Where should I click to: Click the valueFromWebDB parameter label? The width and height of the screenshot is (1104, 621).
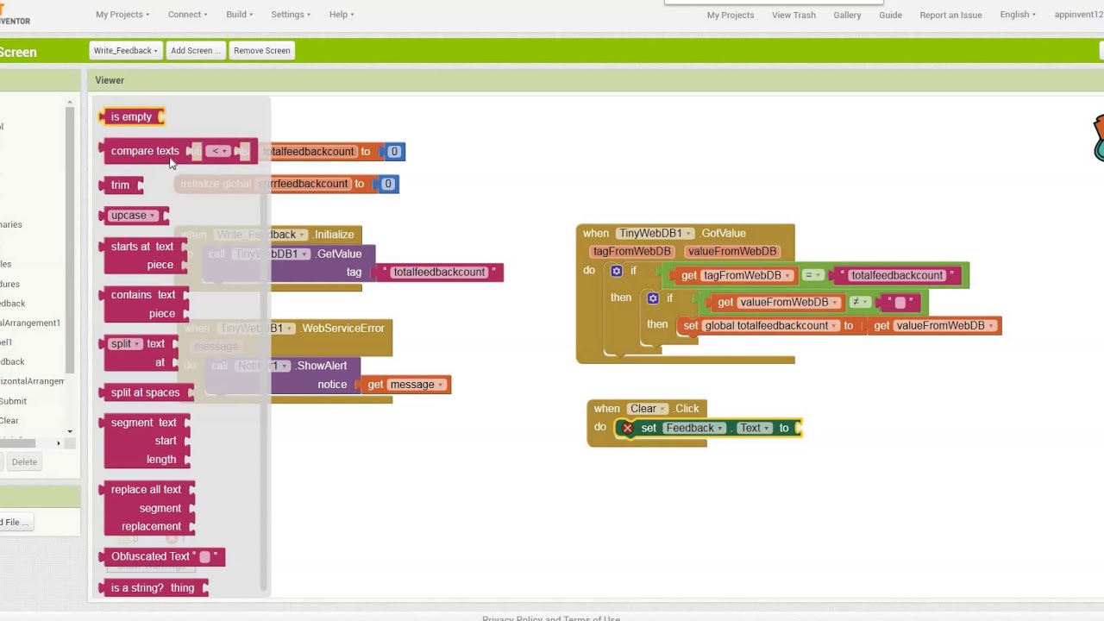coord(732,252)
